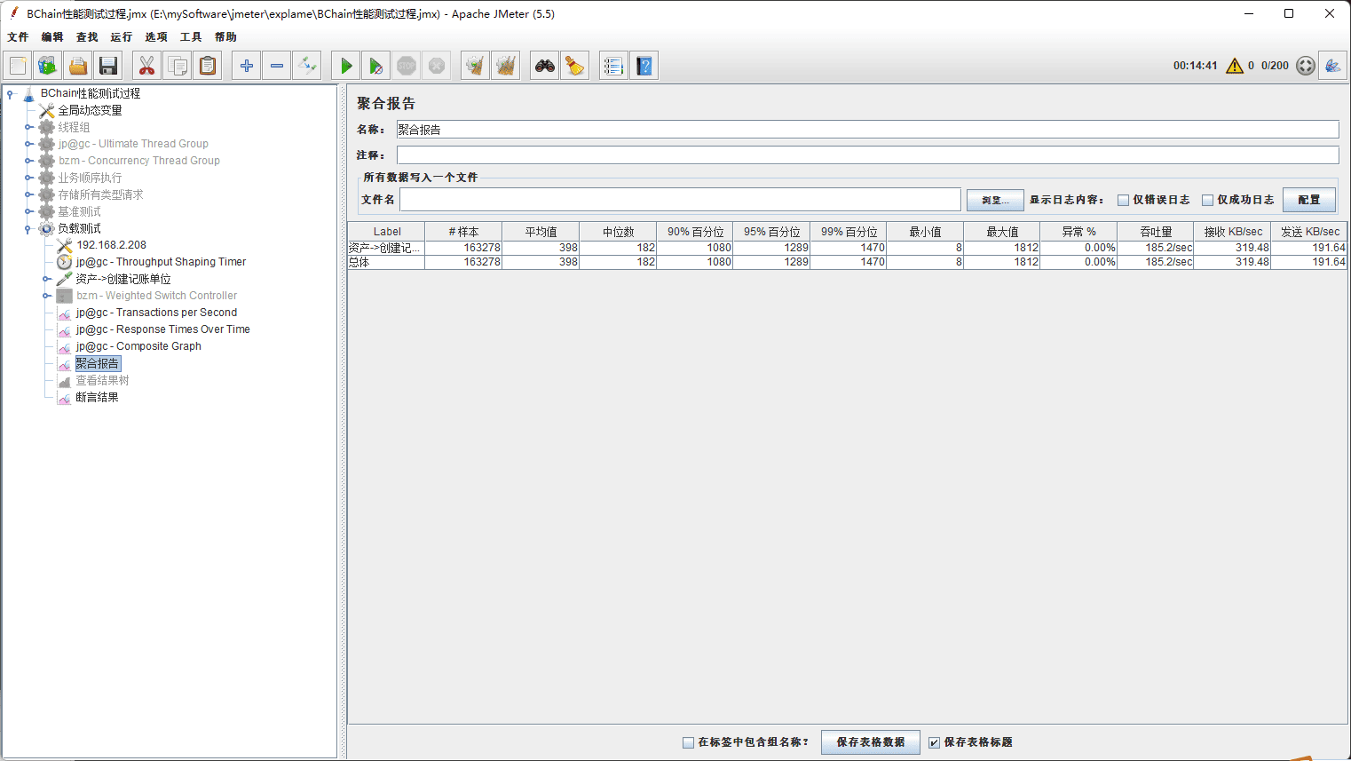The image size is (1351, 761).
Task: Expand the 线程组 tree node
Action: [28, 127]
